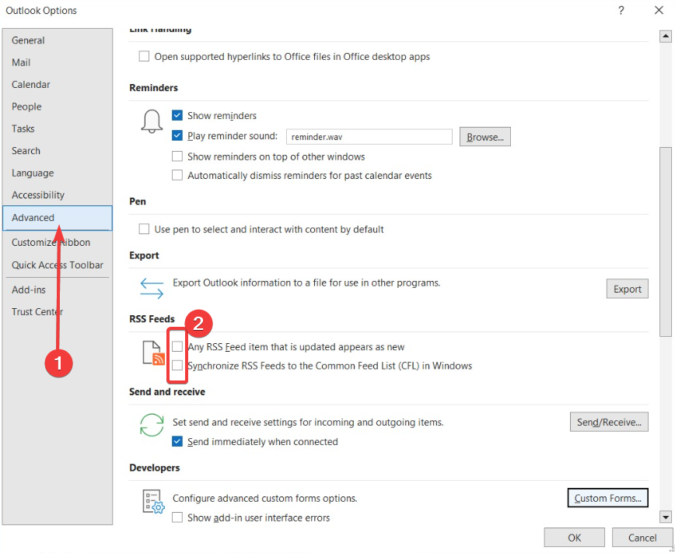The image size is (675, 554).
Task: Click the Cancel button
Action: pos(642,538)
